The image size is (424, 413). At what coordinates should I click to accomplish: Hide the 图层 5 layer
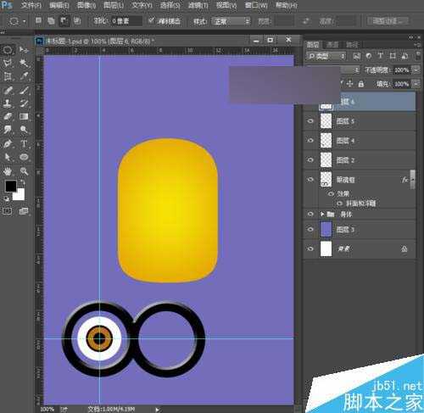click(x=310, y=121)
